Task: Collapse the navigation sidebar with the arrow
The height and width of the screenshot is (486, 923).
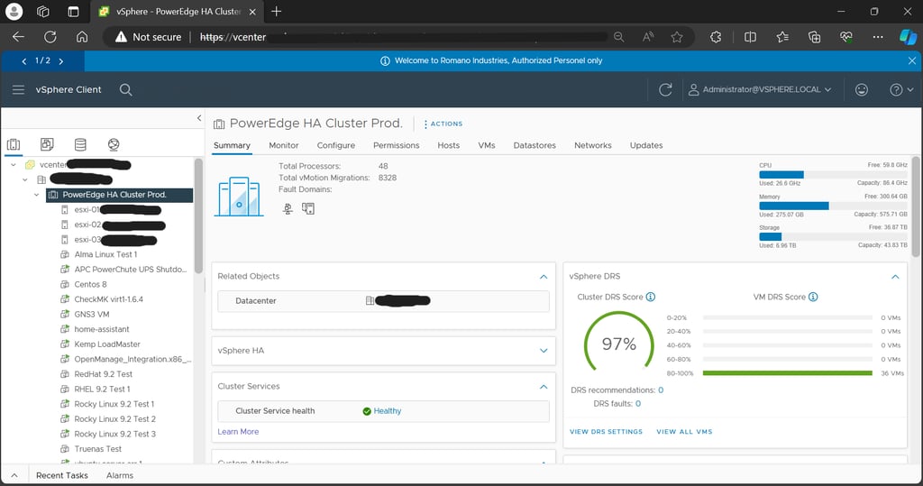Action: pos(199,118)
